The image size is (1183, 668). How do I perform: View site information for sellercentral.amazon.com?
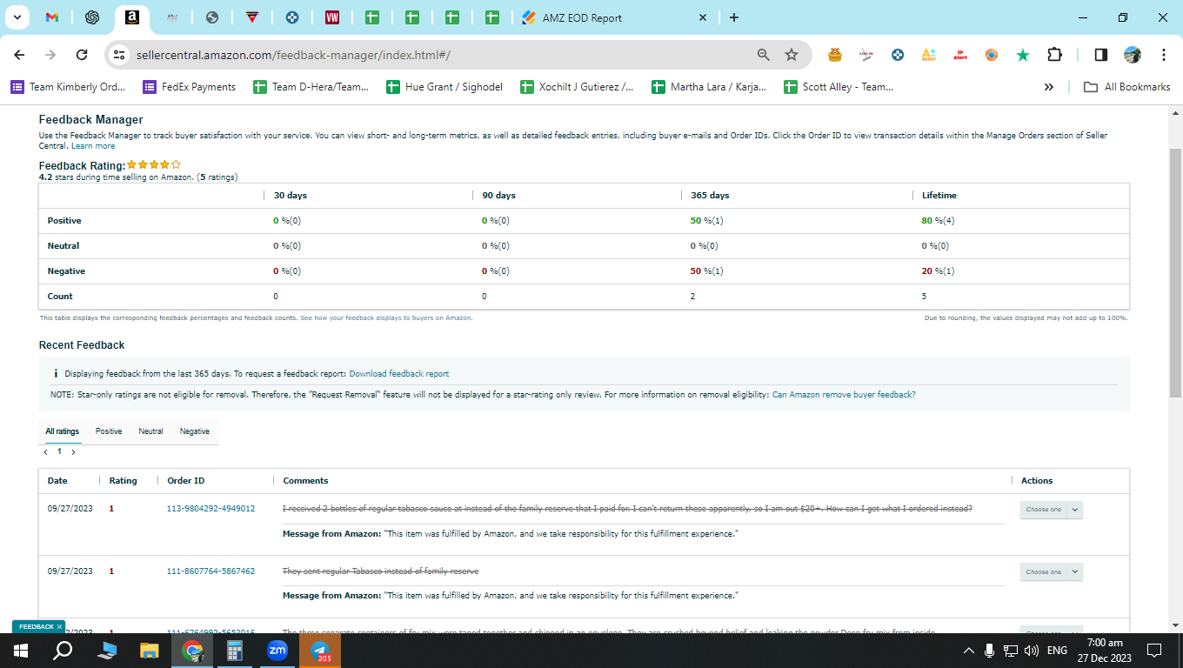(119, 55)
